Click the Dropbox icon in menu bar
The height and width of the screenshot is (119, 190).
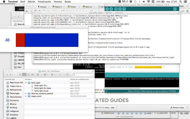pos(131,1)
